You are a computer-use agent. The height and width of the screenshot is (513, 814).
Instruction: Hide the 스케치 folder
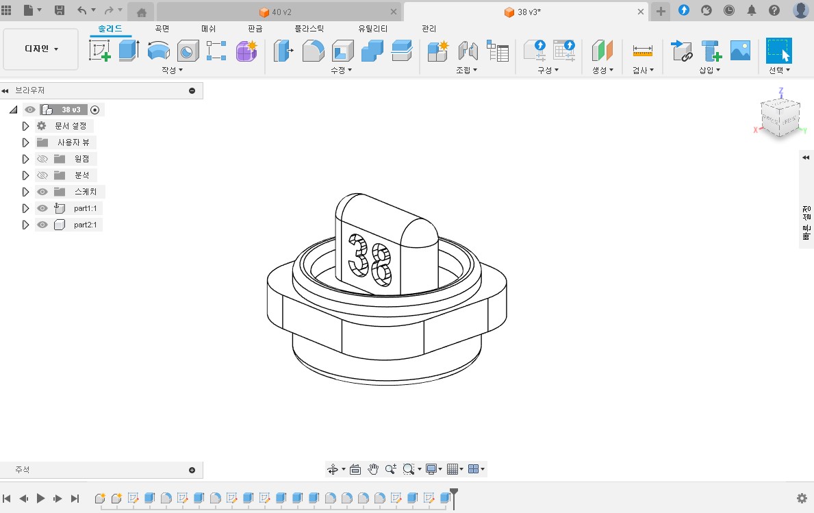[x=42, y=192]
